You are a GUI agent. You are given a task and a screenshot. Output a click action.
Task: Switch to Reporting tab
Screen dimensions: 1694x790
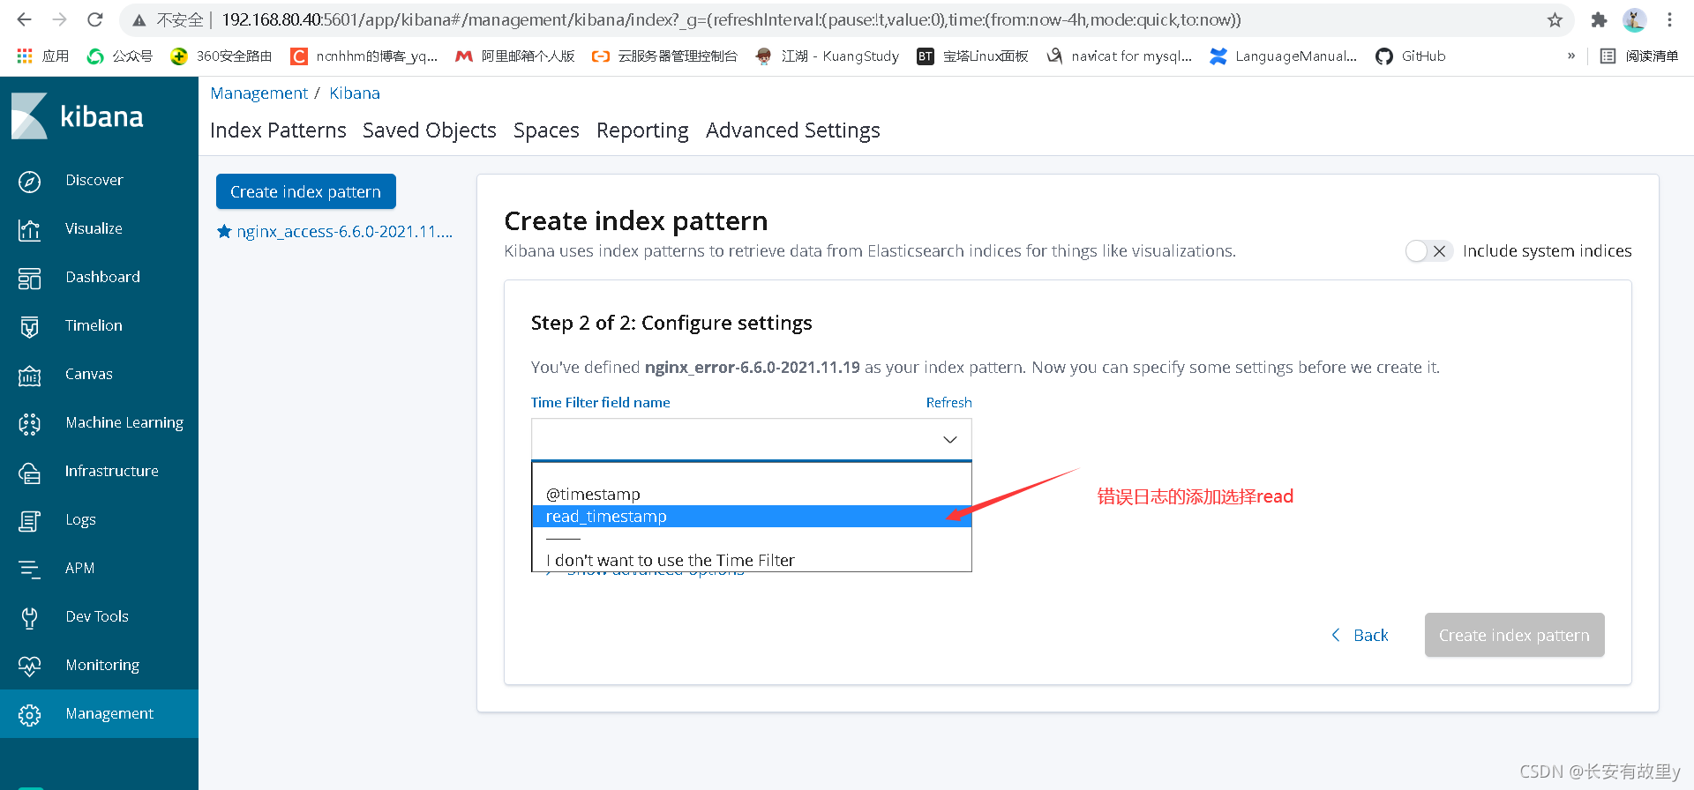point(642,130)
